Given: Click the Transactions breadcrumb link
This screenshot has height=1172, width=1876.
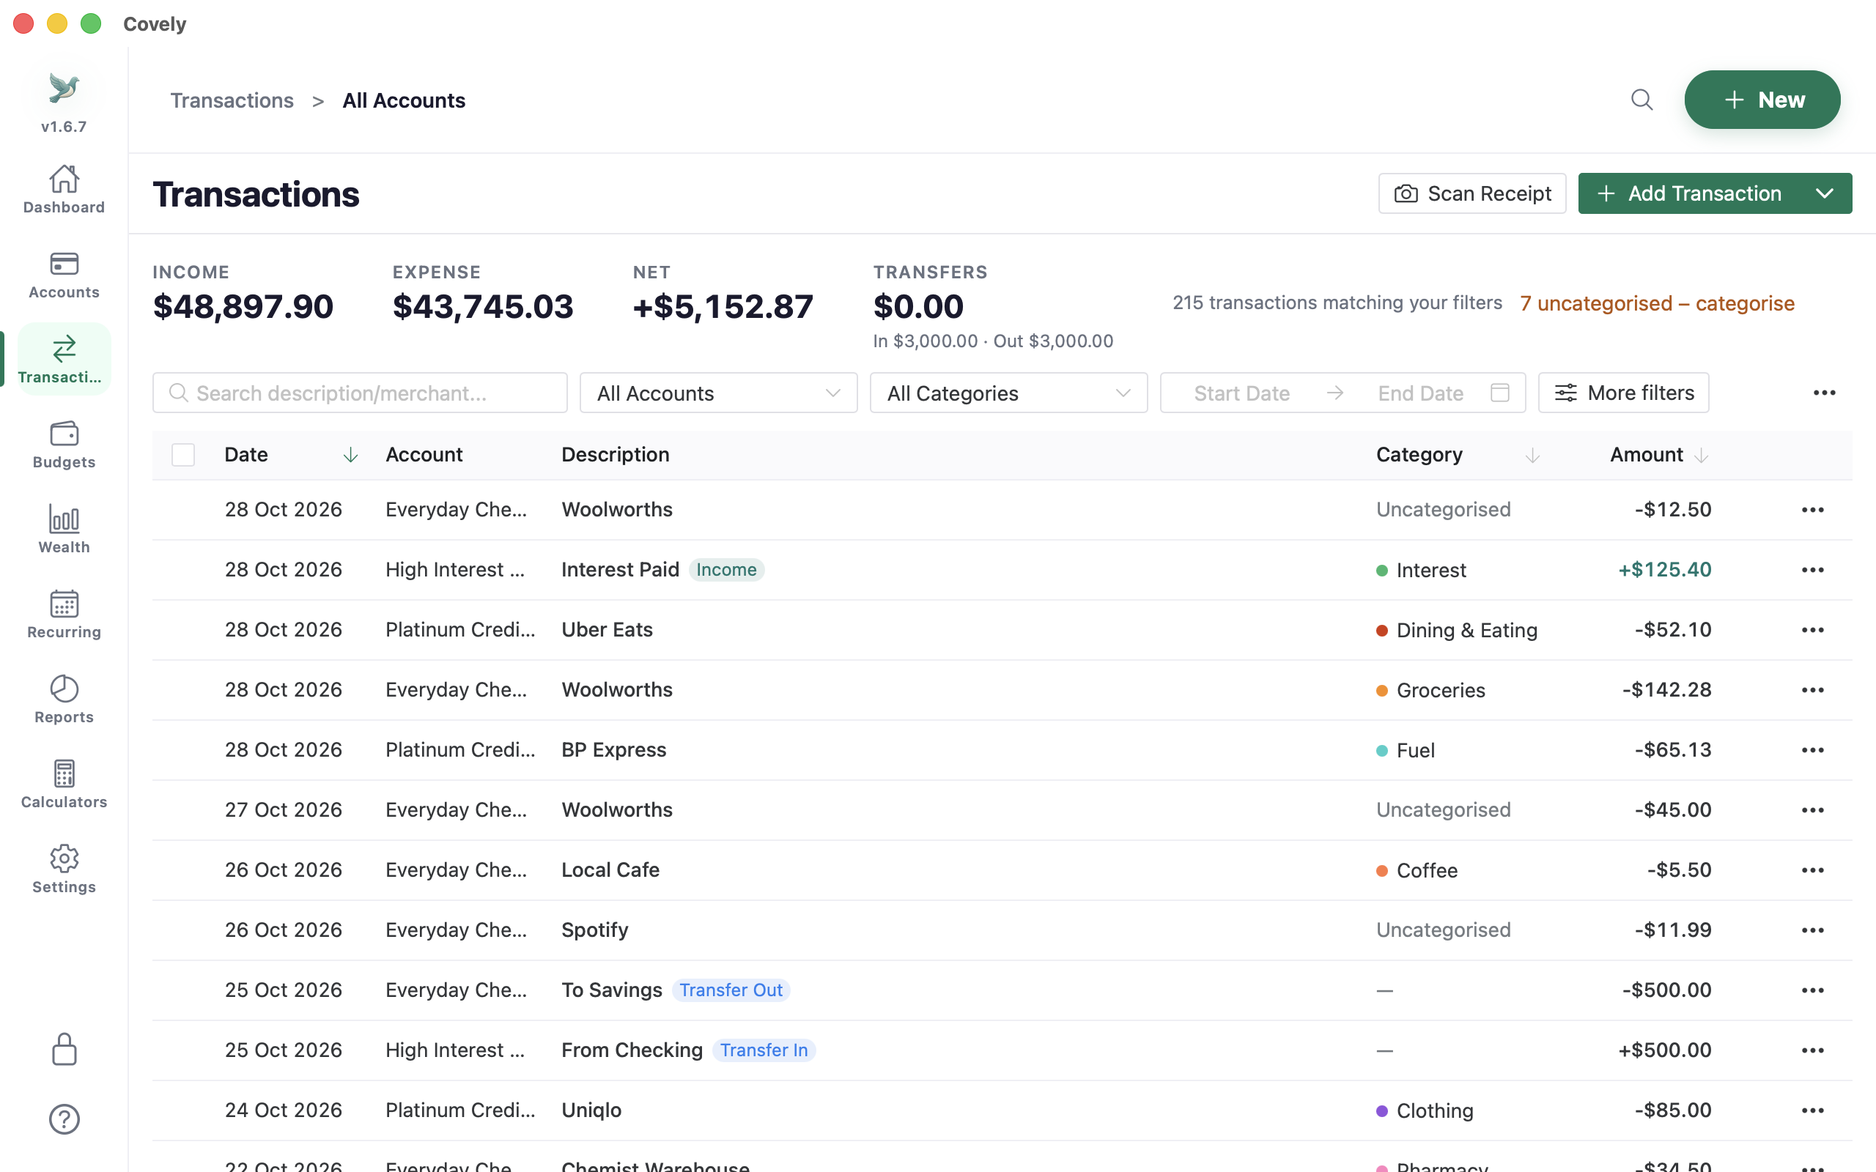Looking at the screenshot, I should point(232,100).
